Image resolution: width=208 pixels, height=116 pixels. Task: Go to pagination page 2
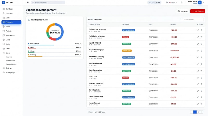pyautogui.click(x=198, y=112)
